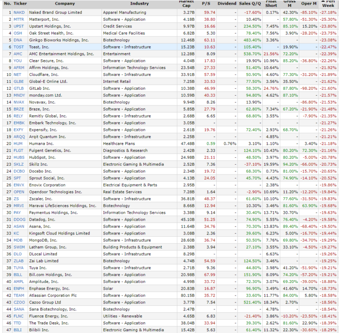Sort by No. column header
The image size is (339, 333).
point(7,3)
